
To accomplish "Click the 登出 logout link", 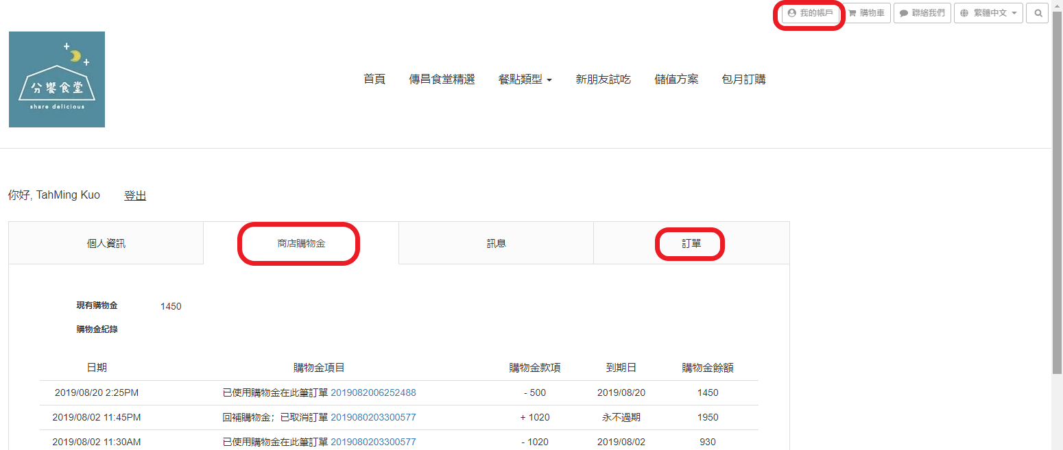I will (x=135, y=196).
